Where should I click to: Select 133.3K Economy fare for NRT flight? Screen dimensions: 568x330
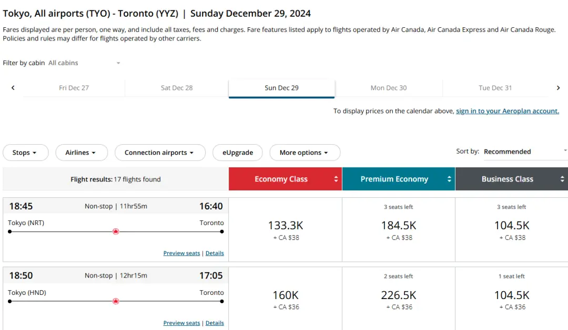[x=286, y=229]
